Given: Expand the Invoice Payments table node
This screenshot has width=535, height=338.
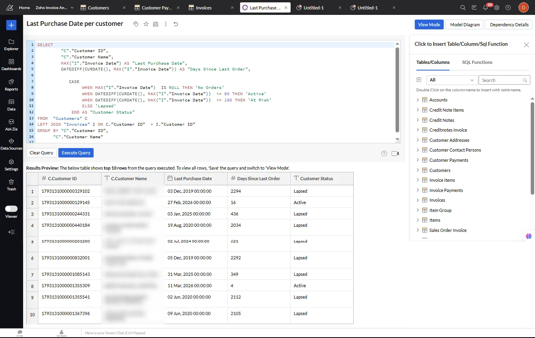Looking at the screenshot, I should click(418, 190).
